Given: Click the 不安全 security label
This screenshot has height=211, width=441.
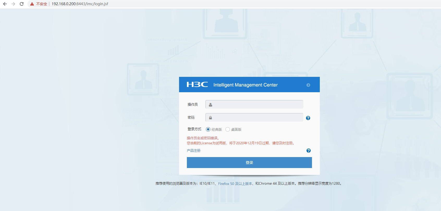Looking at the screenshot, I should click(42, 4).
